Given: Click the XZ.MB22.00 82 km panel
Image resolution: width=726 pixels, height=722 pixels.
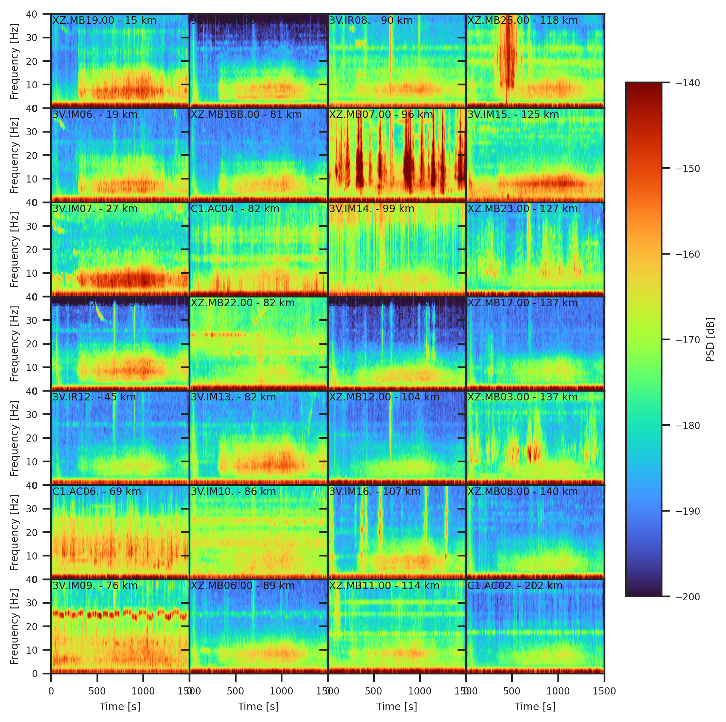Looking at the screenshot, I should click(x=258, y=344).
